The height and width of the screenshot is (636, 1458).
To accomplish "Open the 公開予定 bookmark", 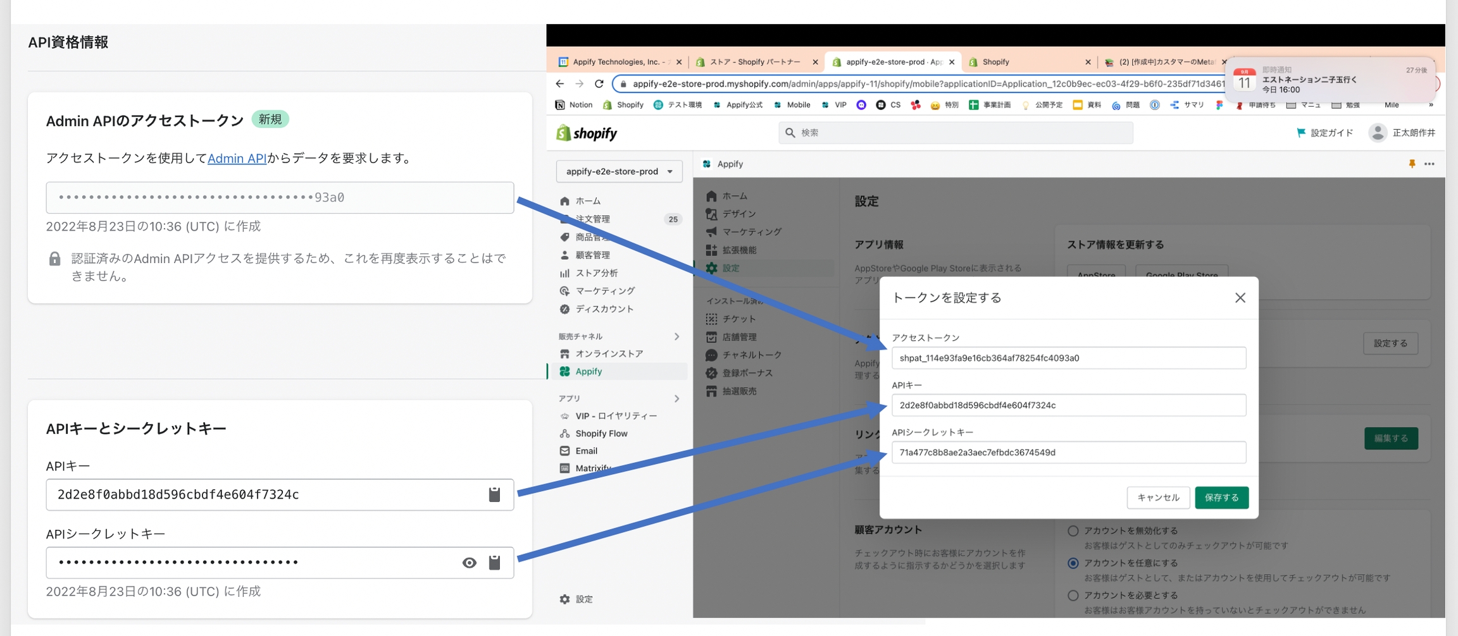I will click(x=1042, y=105).
